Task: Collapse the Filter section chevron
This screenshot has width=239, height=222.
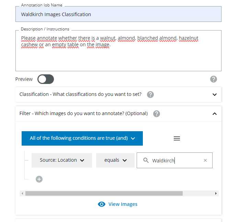Action: coord(215,114)
